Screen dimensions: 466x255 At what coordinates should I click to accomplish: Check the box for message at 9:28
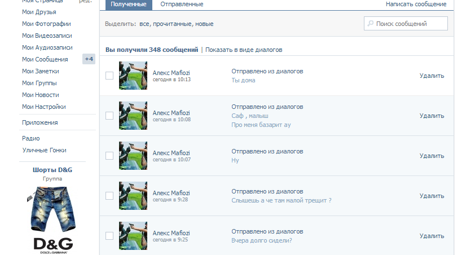click(109, 196)
